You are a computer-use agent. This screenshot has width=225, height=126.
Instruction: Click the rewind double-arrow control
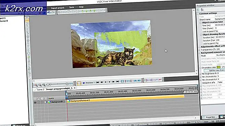click(x=102, y=82)
